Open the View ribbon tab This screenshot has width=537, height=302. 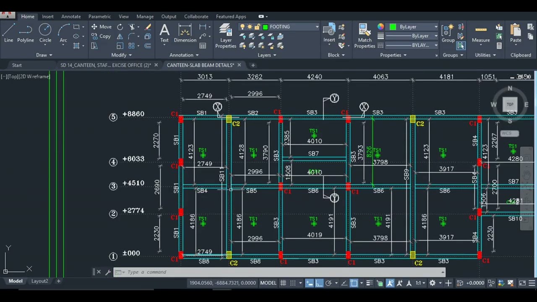tap(124, 16)
